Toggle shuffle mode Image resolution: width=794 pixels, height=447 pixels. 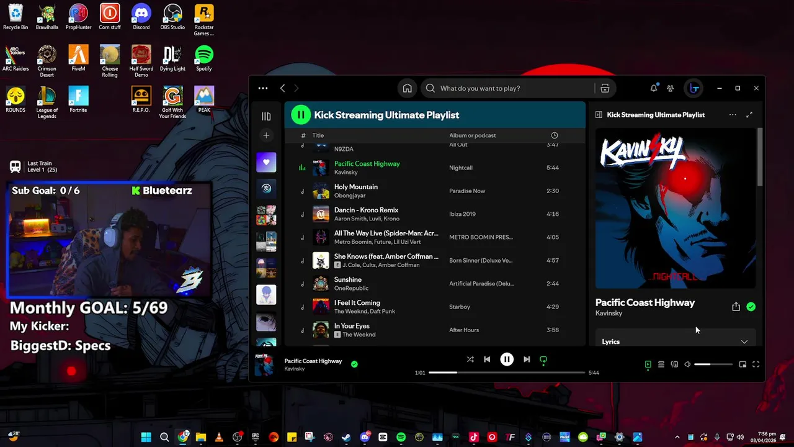470,359
